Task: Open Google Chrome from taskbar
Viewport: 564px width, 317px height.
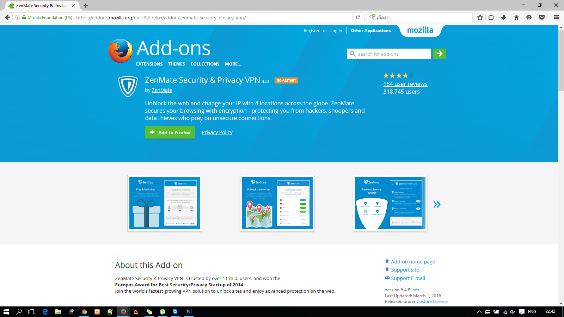Action: [84, 312]
